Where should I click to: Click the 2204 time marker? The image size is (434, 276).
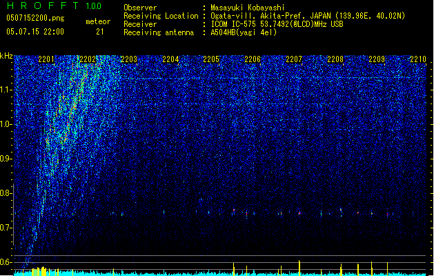pyautogui.click(x=170, y=59)
